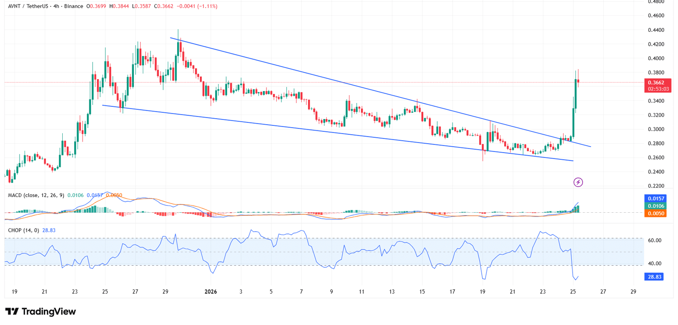Click the 4h interval in chart title
The width and height of the screenshot is (678, 325).
click(56, 6)
